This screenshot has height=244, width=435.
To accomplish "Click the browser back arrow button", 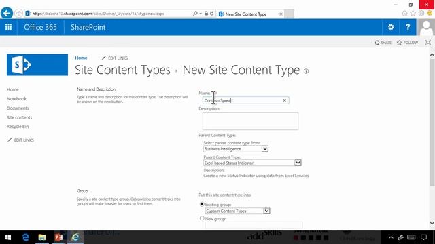I will (7, 13).
